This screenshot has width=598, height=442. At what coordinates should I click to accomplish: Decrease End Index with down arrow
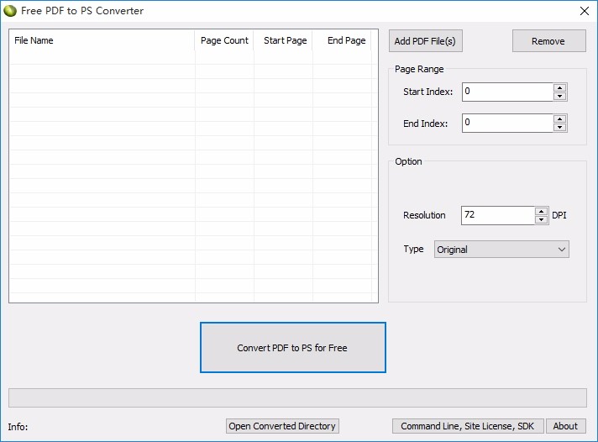coord(559,128)
